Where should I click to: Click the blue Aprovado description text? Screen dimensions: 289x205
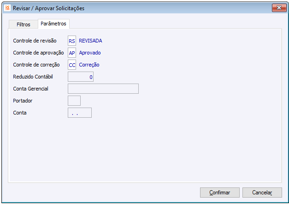tap(90, 53)
